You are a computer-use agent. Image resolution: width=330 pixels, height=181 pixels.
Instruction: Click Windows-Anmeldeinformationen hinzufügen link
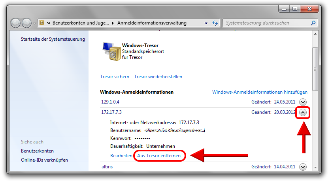coord(260,92)
